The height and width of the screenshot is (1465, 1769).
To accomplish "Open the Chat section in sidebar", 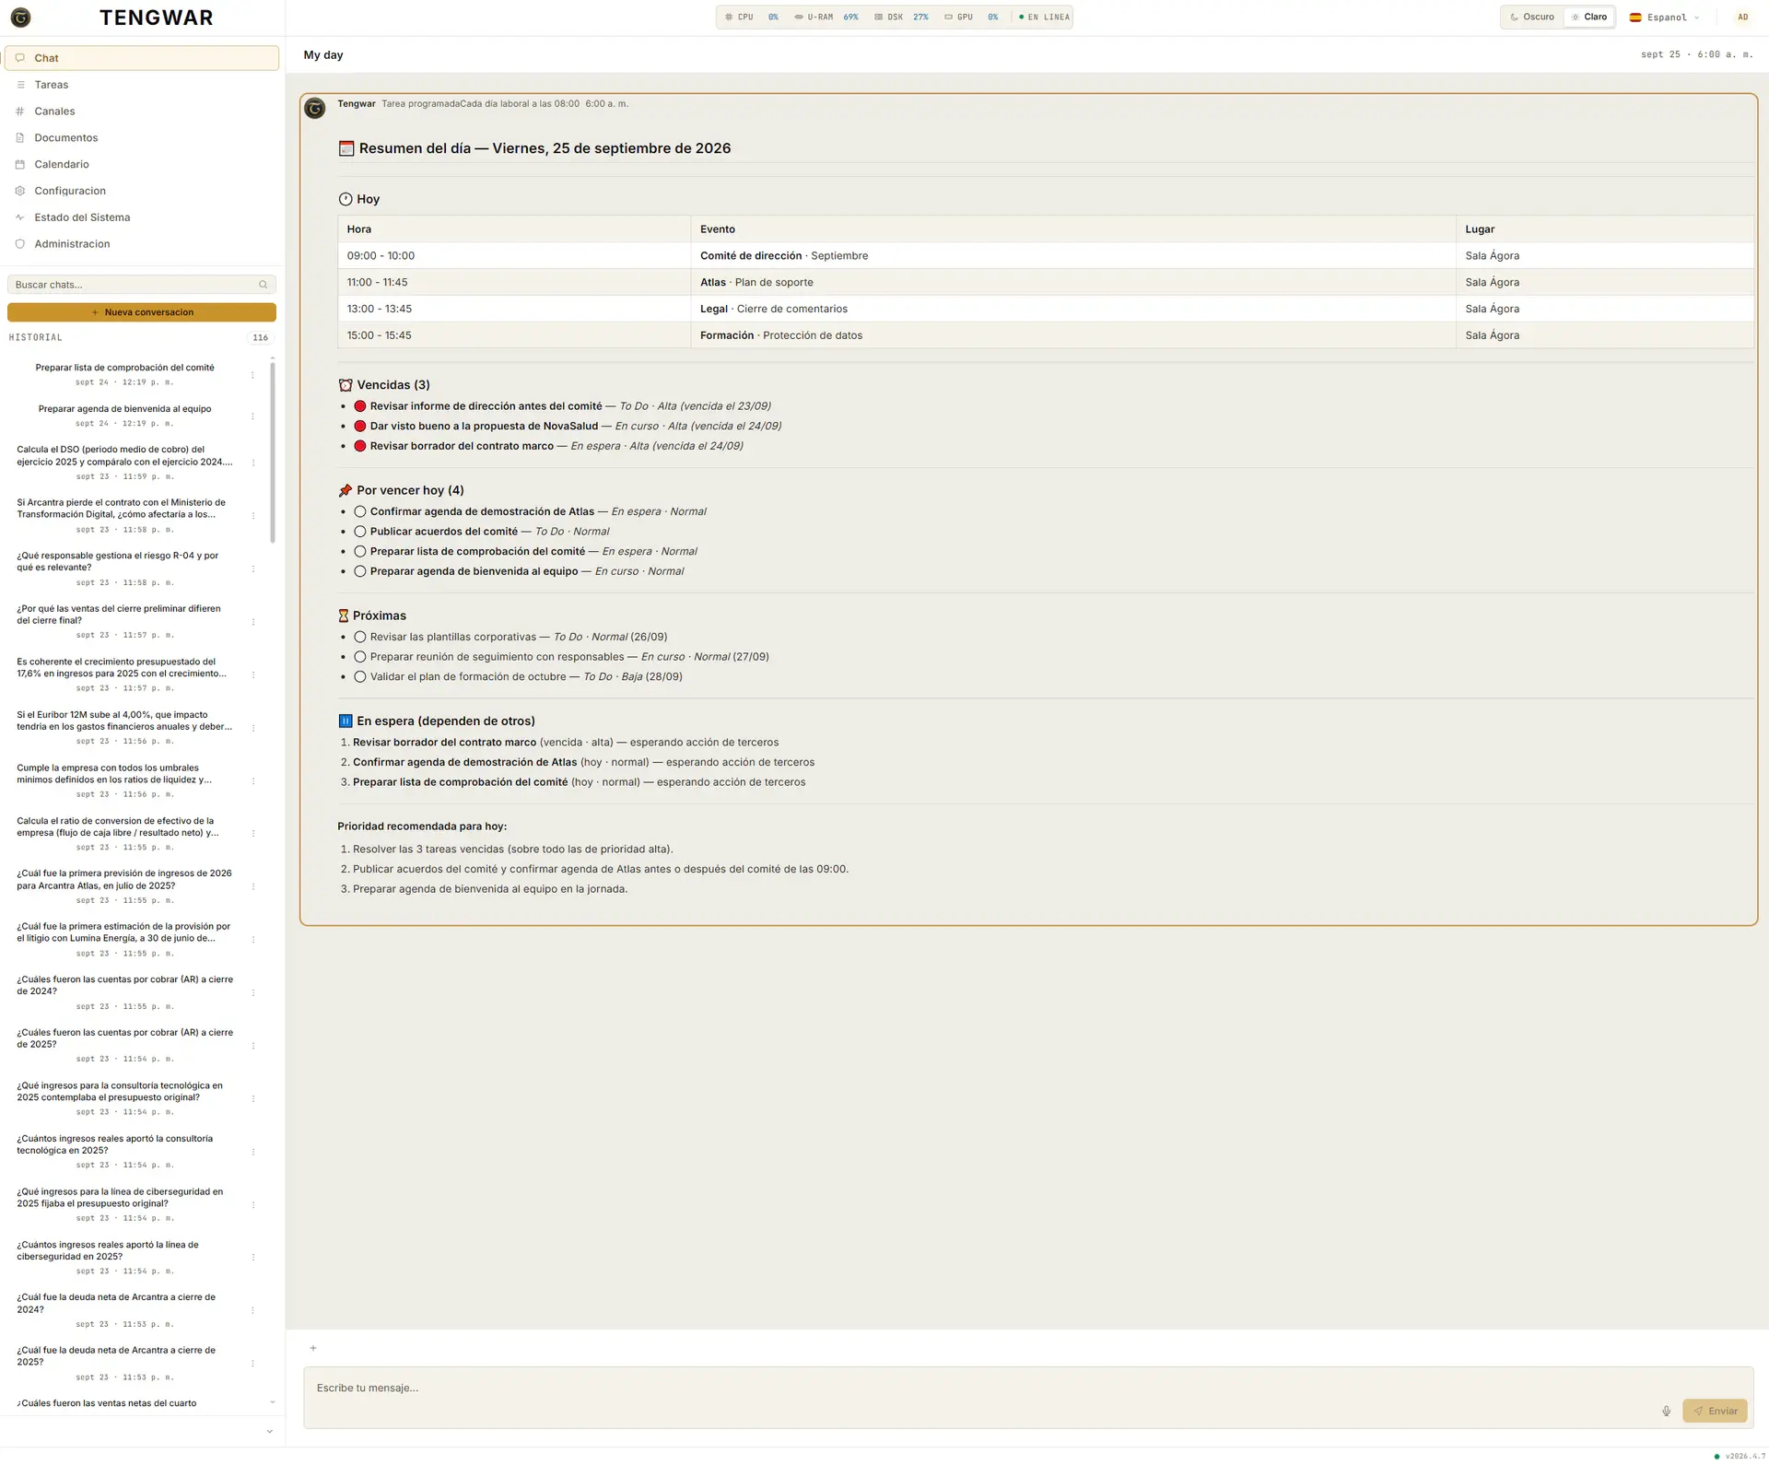I will (x=142, y=58).
